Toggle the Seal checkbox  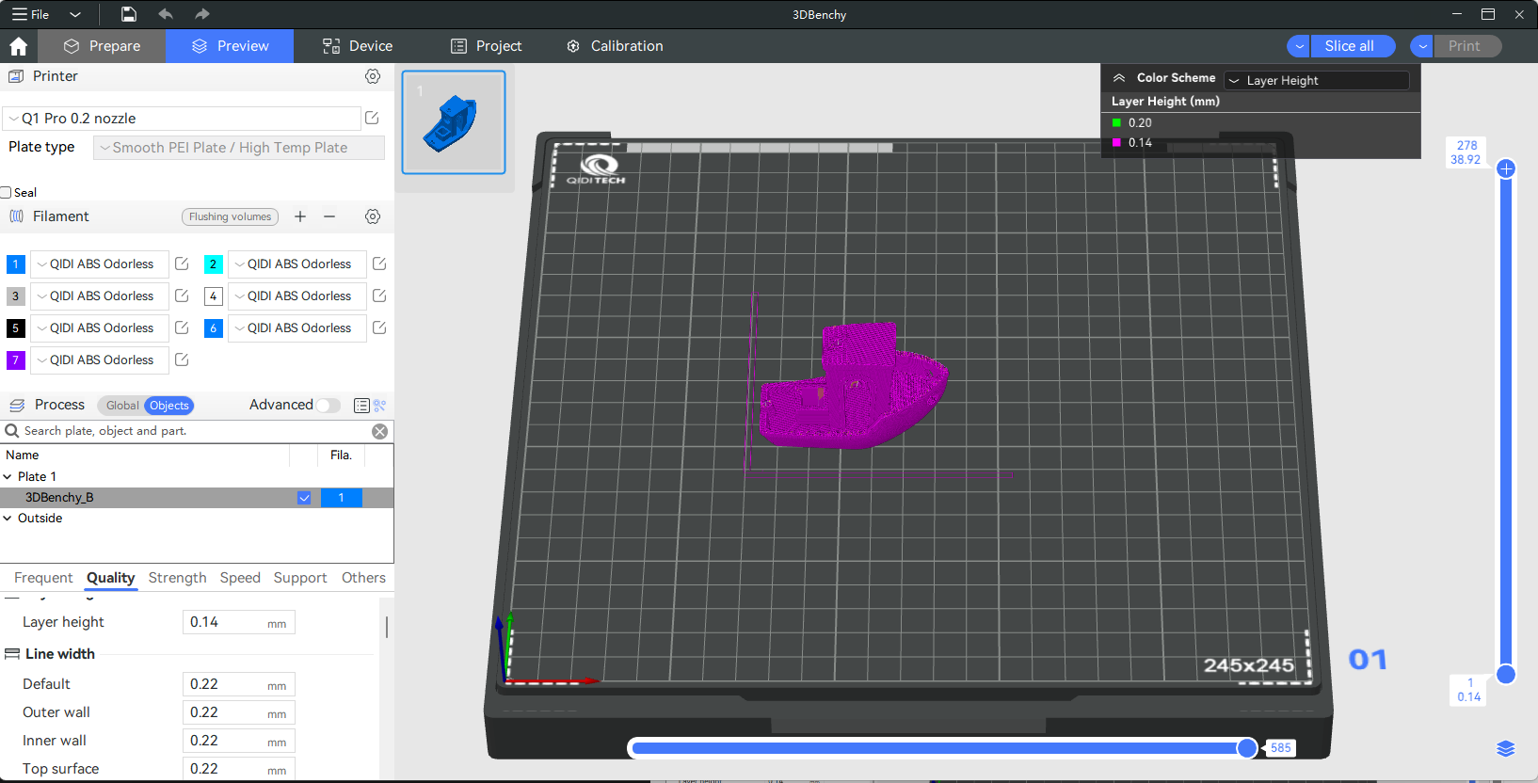point(6,192)
